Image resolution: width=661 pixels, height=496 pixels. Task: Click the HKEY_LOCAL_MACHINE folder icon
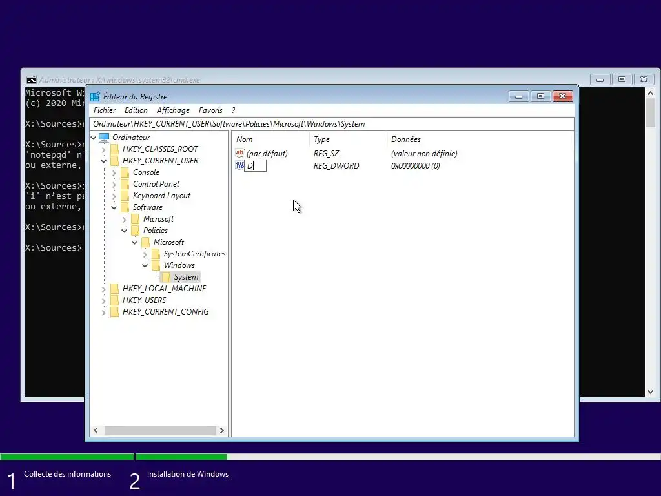[115, 289]
